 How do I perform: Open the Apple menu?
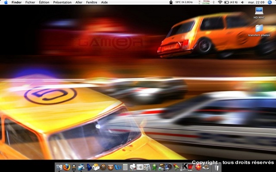click(6, 2)
